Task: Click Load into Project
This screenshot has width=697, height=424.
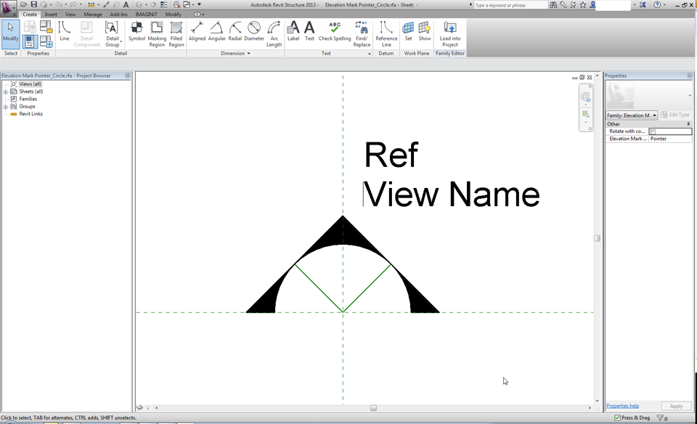Action: coord(449,32)
